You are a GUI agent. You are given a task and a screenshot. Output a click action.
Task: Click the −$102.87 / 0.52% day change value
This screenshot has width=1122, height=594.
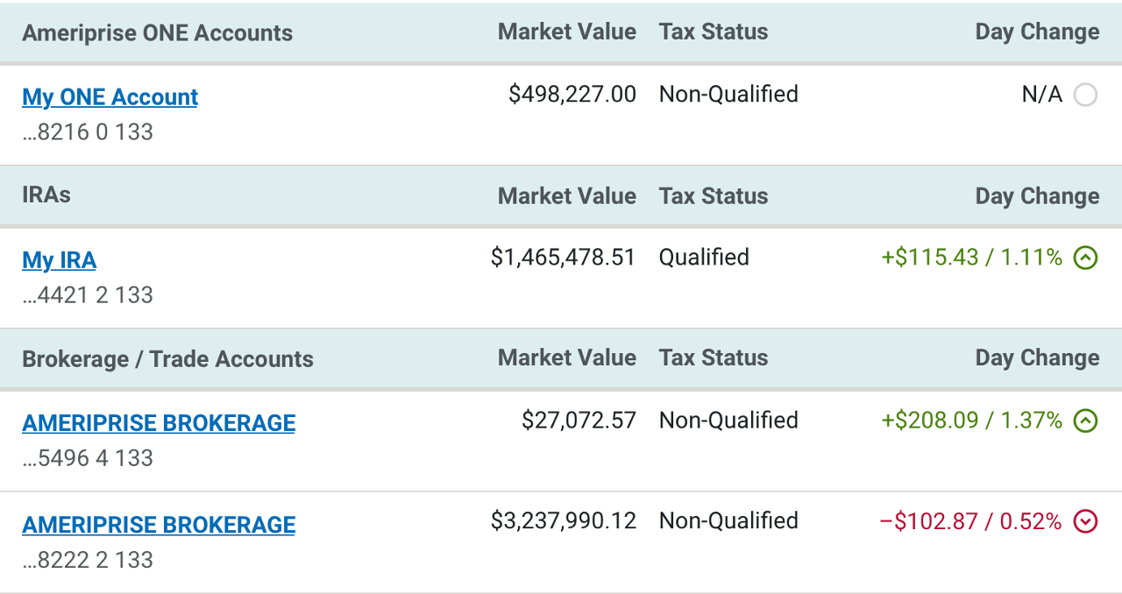[970, 522]
